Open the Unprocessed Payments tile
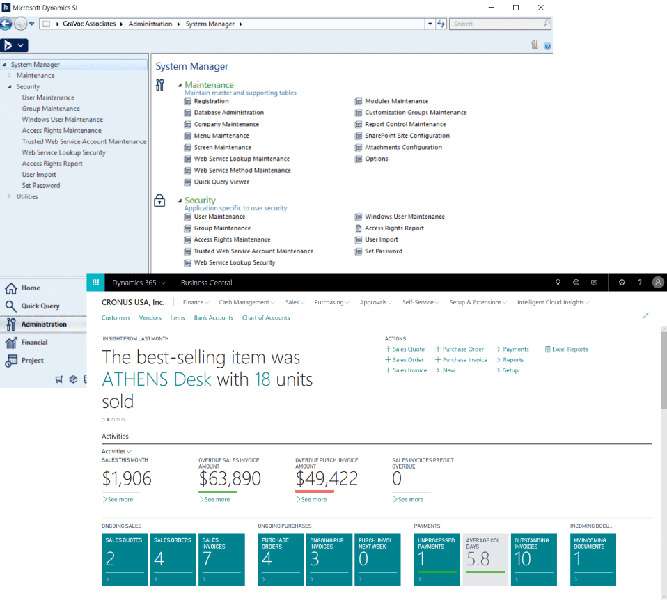667x605 pixels. point(437,560)
